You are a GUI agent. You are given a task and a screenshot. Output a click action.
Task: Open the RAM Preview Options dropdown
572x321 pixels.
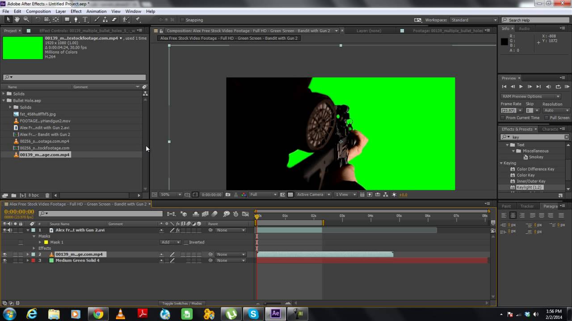(530, 96)
